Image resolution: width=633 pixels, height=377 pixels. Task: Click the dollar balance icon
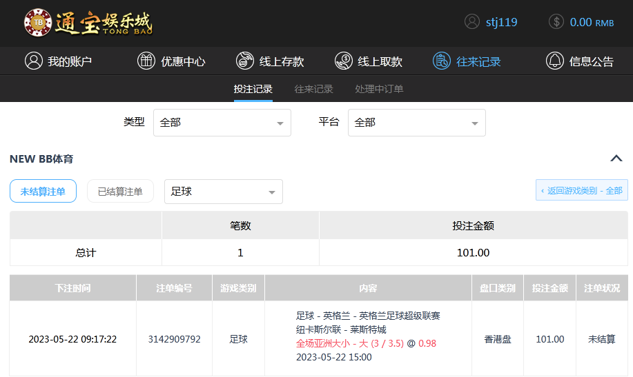pyautogui.click(x=556, y=21)
